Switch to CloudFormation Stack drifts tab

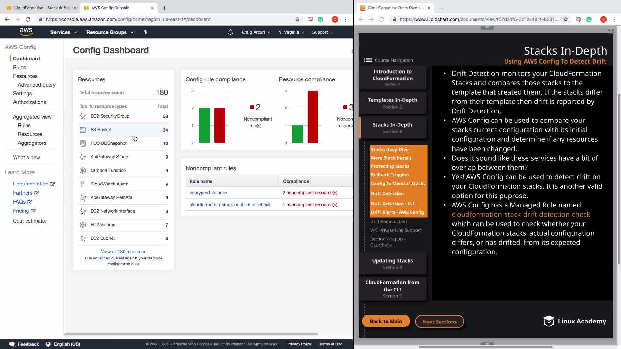point(41,8)
